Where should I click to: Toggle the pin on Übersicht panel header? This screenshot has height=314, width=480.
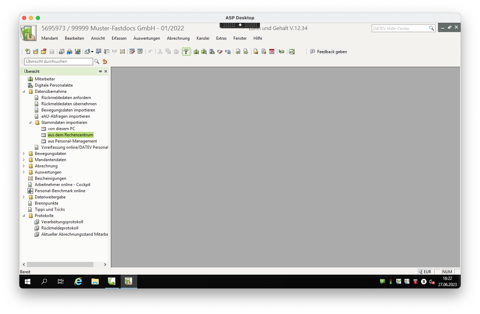point(100,71)
